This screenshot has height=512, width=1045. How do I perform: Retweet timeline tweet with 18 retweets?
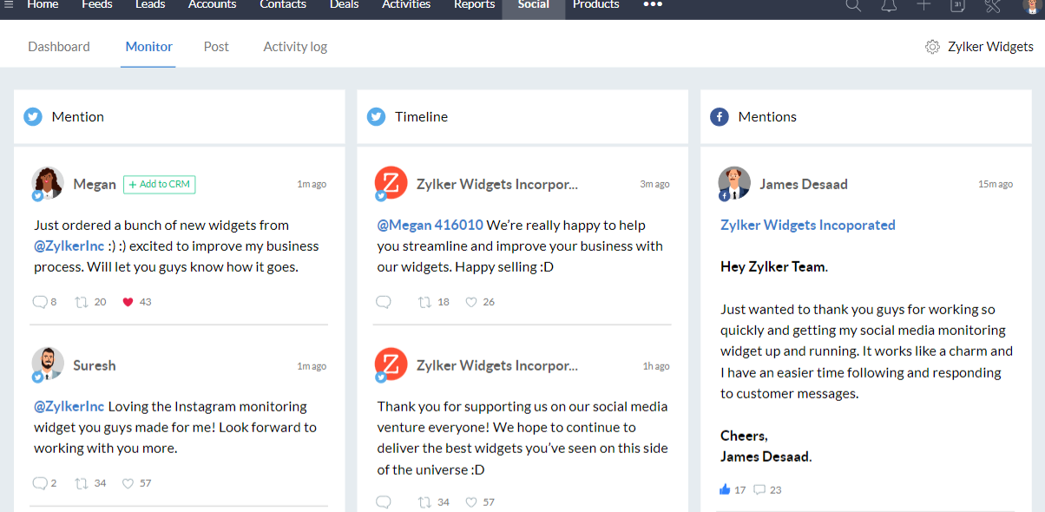(425, 302)
